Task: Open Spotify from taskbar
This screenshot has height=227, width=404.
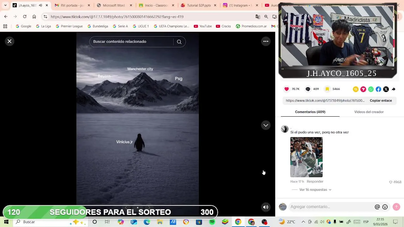Action: (212, 222)
